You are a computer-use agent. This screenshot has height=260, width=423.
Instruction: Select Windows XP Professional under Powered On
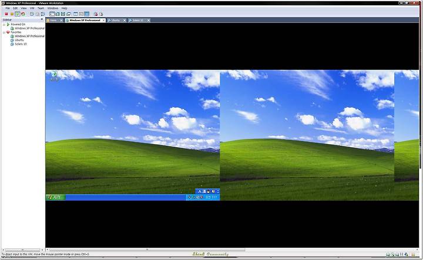tap(29, 28)
